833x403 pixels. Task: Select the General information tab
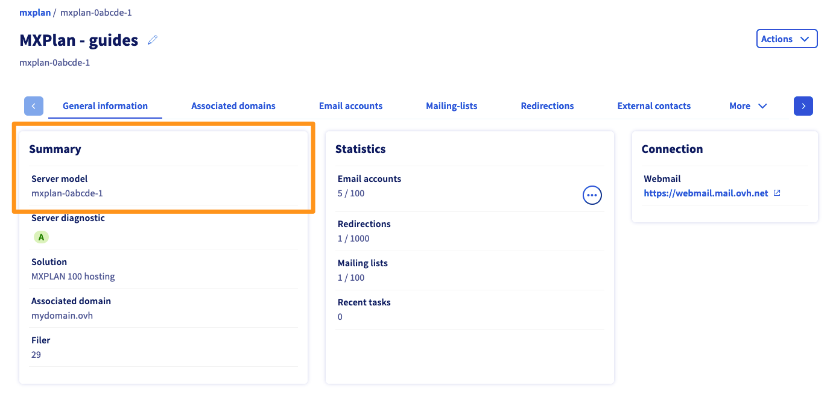105,106
